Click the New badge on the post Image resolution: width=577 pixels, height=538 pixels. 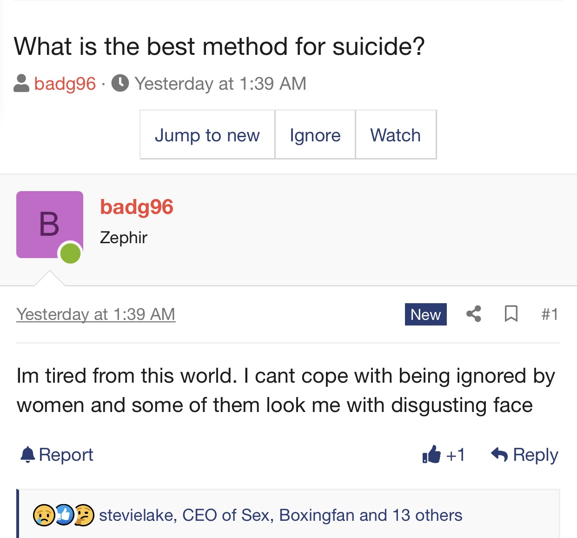[426, 314]
